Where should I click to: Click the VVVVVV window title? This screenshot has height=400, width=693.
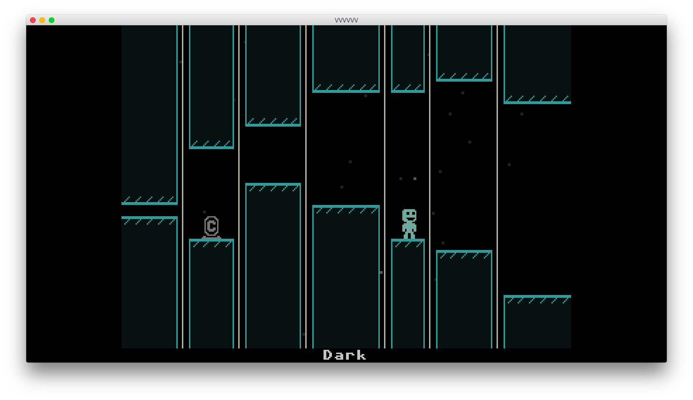tap(346, 20)
